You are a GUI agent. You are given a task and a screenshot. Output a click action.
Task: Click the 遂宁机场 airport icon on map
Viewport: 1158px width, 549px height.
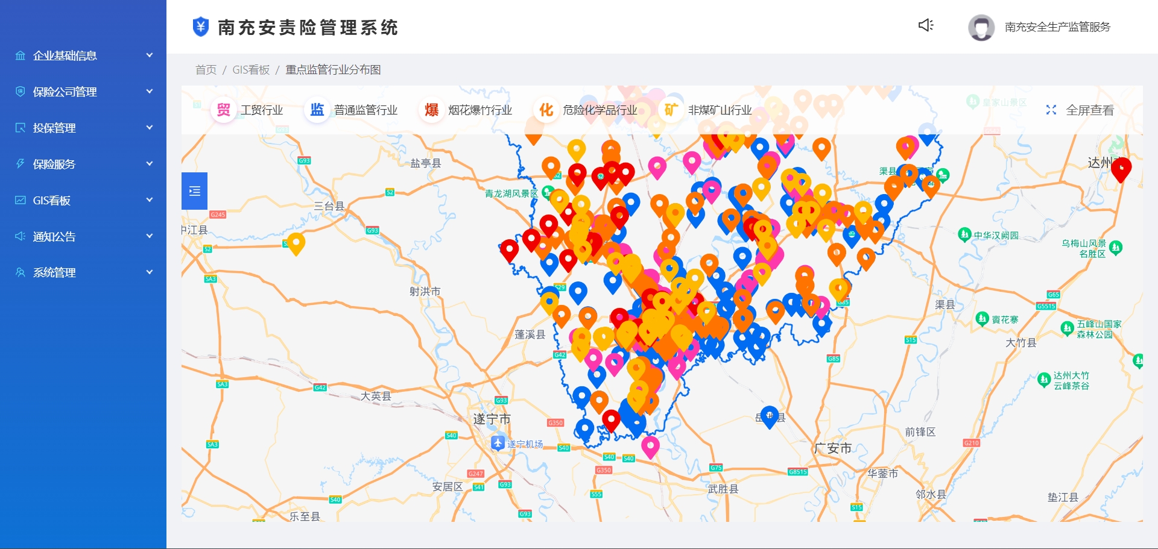click(x=498, y=443)
